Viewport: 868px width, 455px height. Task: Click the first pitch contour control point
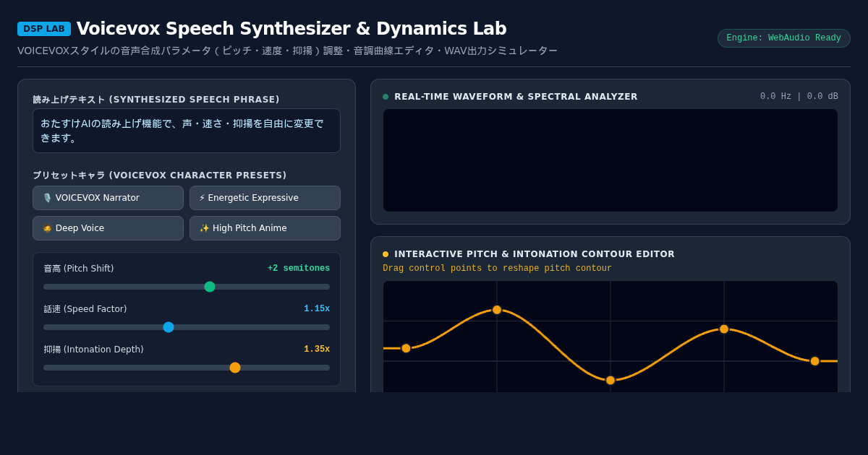point(406,348)
